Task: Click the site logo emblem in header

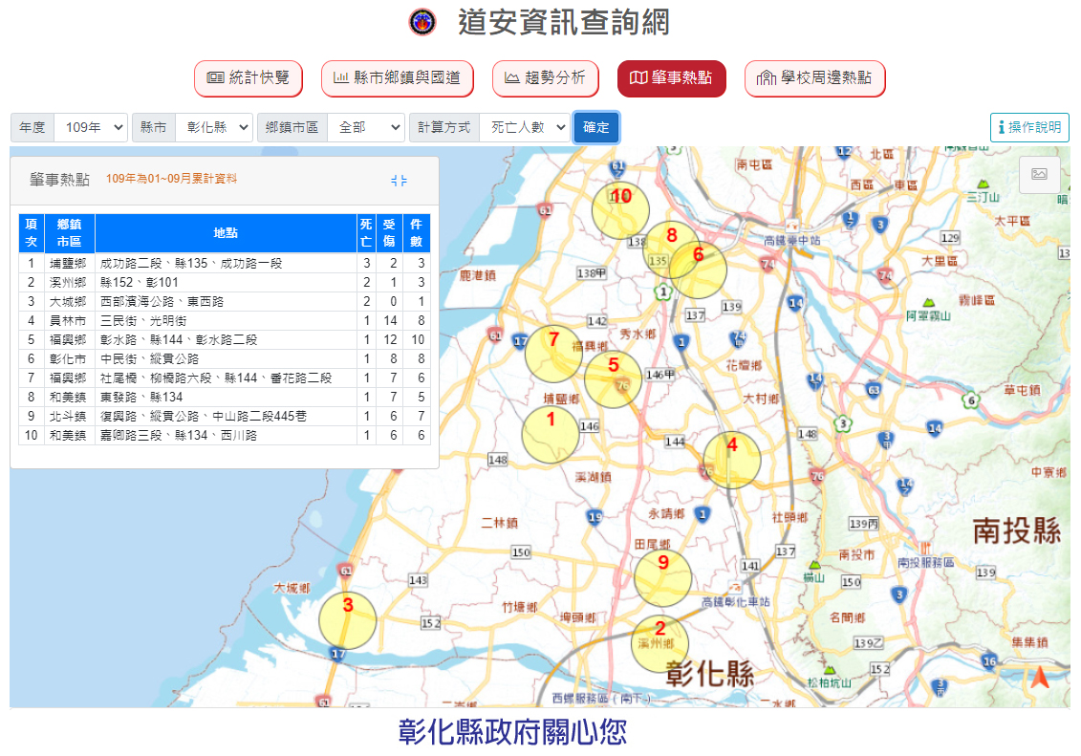Action: (422, 22)
